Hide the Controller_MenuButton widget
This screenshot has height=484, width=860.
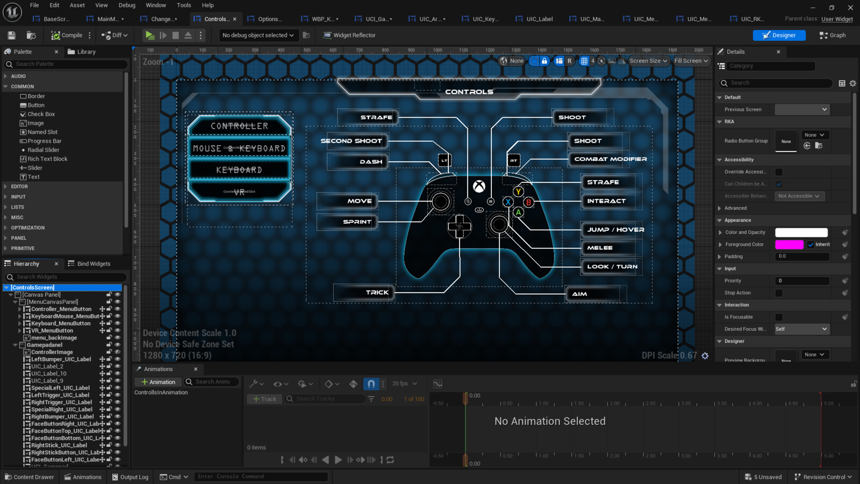click(x=118, y=309)
